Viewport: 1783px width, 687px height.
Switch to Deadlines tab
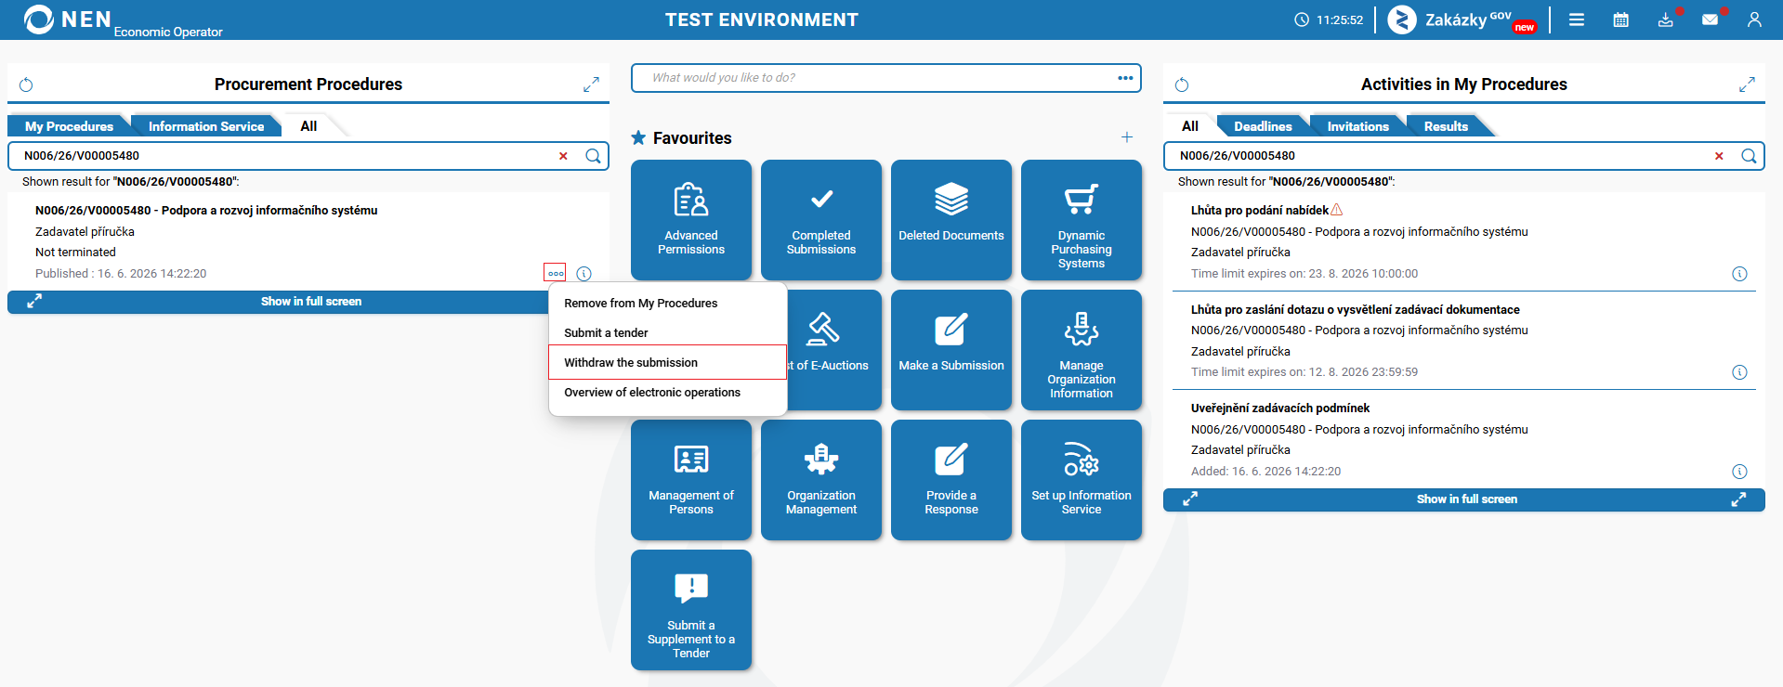coord(1263,126)
